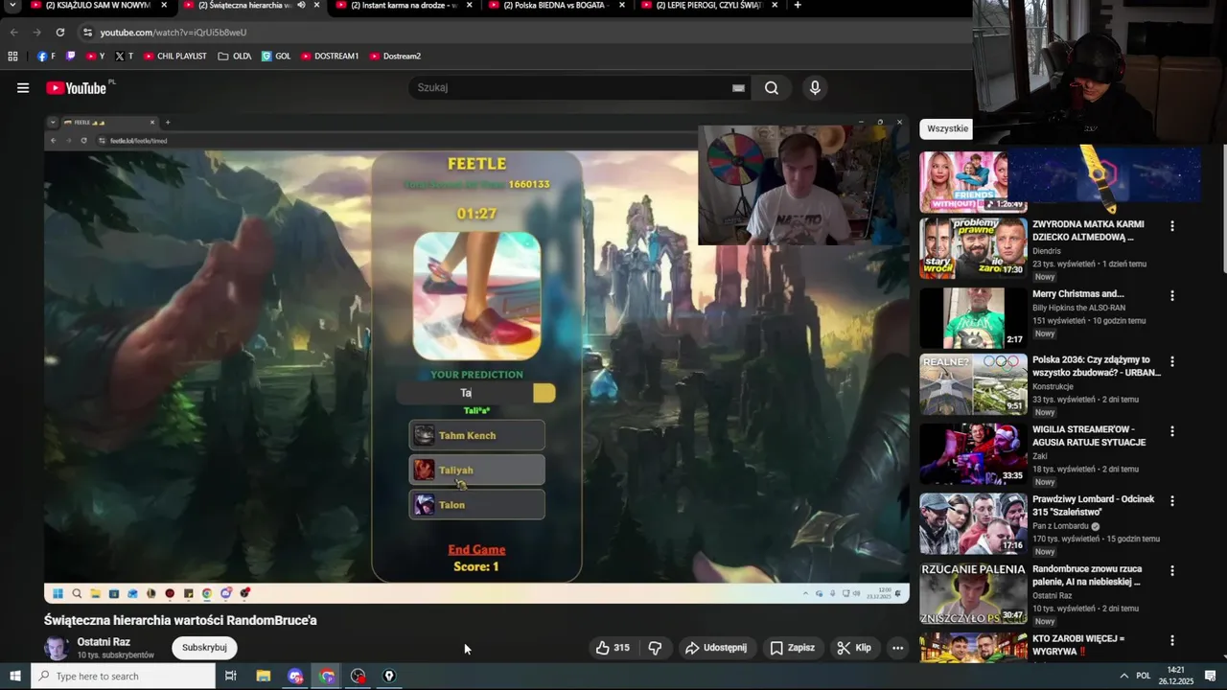Open the Prawdziwy Lombard Odcinek 315 title
Viewport: 1227px width, 690px height.
point(1094,506)
